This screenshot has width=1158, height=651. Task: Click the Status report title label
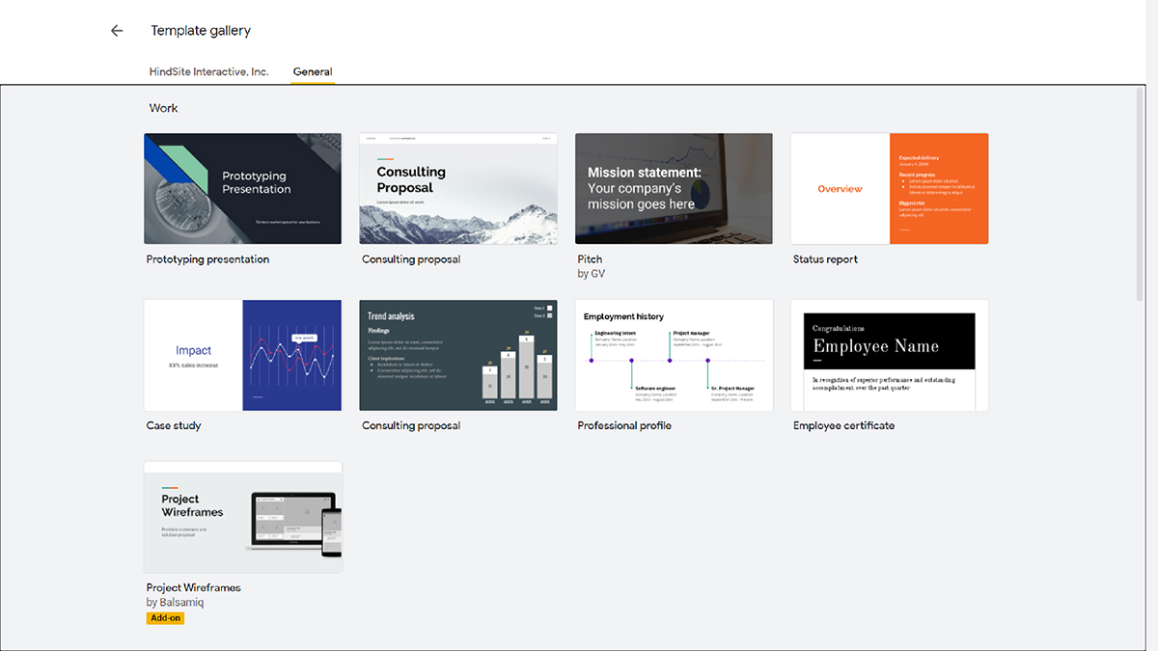825,258
